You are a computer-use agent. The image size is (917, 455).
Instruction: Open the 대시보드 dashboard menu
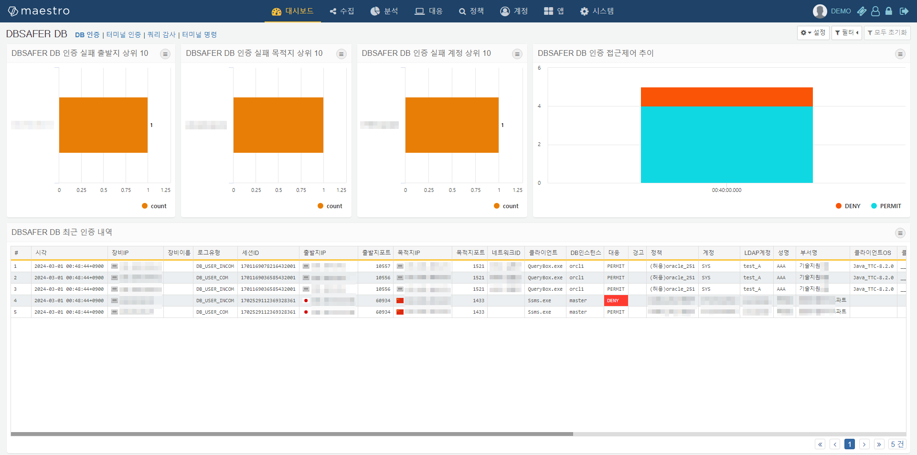point(292,11)
